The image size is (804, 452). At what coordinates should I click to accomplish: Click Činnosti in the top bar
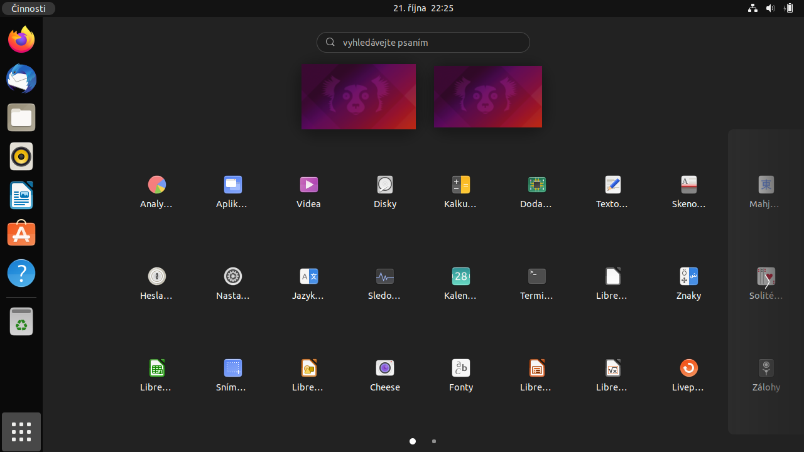tap(28, 8)
